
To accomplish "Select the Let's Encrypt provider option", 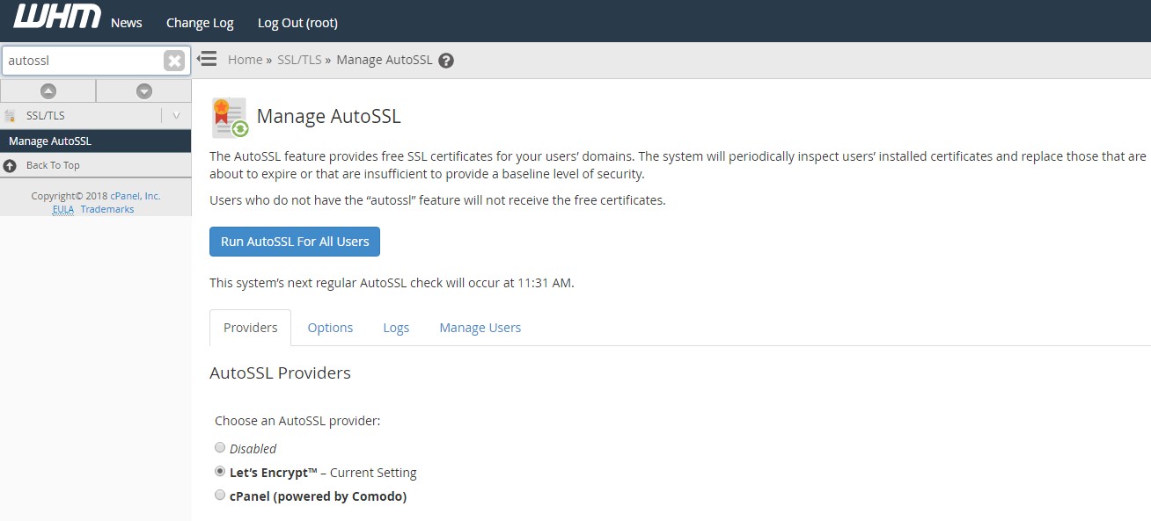I will tap(220, 471).
